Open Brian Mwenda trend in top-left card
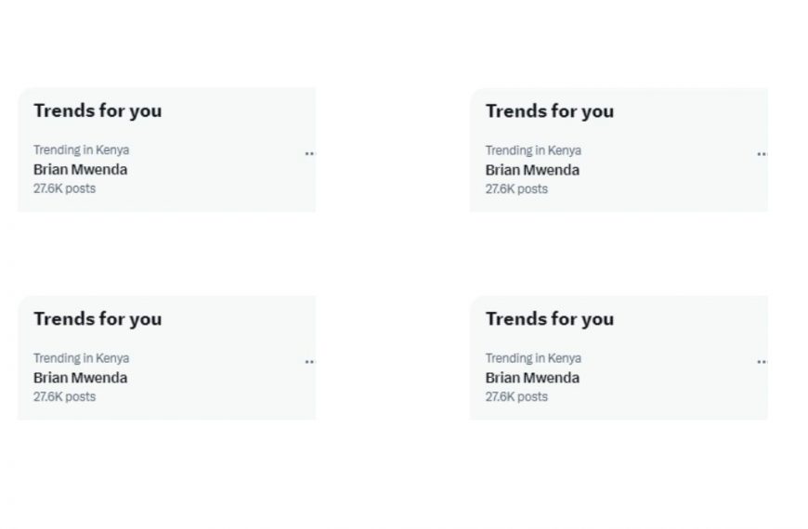This screenshot has height=529, width=808. pos(81,169)
